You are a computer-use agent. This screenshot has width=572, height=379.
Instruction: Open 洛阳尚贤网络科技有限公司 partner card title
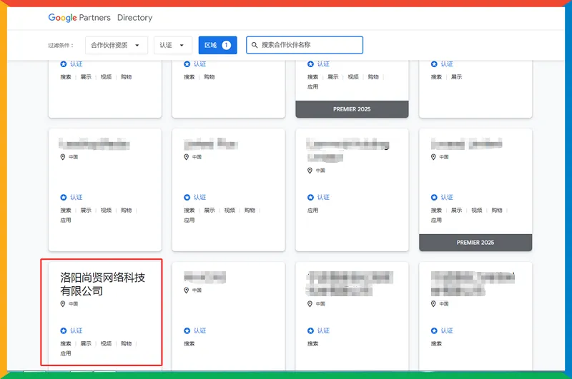102,284
